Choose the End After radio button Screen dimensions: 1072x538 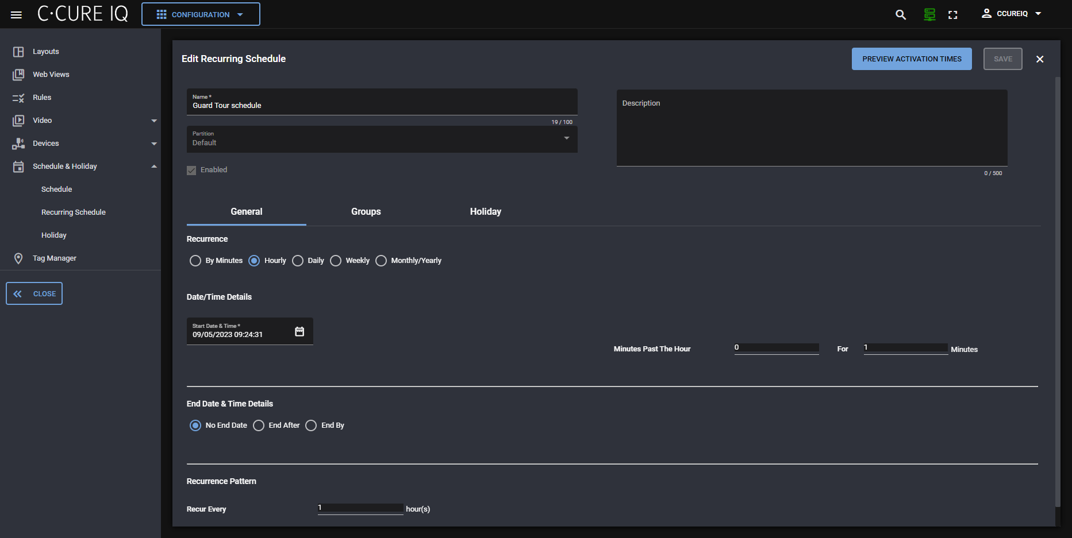tap(259, 425)
